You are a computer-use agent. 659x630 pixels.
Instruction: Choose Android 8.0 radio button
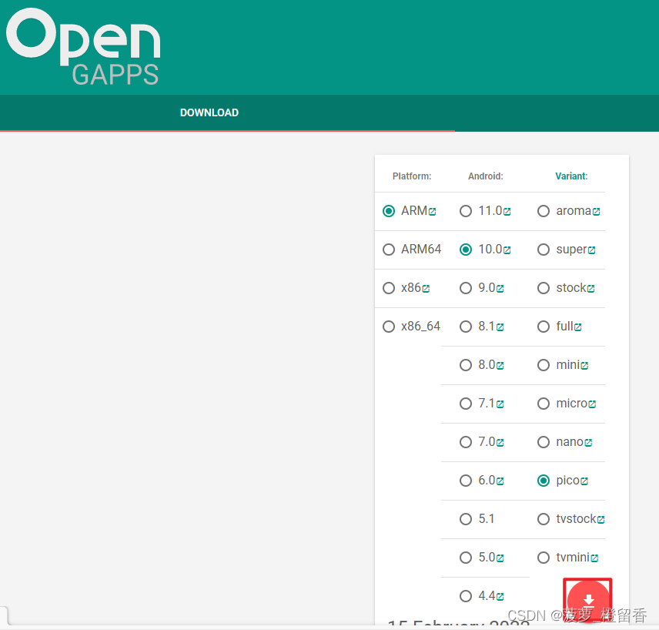coord(466,365)
